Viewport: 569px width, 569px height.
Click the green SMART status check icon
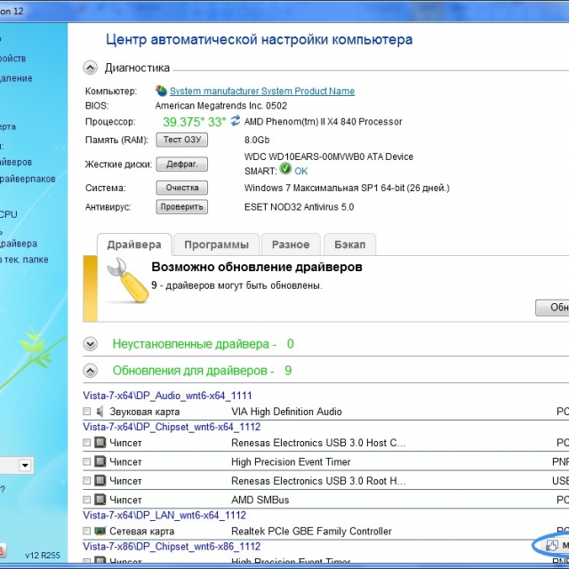pos(285,169)
